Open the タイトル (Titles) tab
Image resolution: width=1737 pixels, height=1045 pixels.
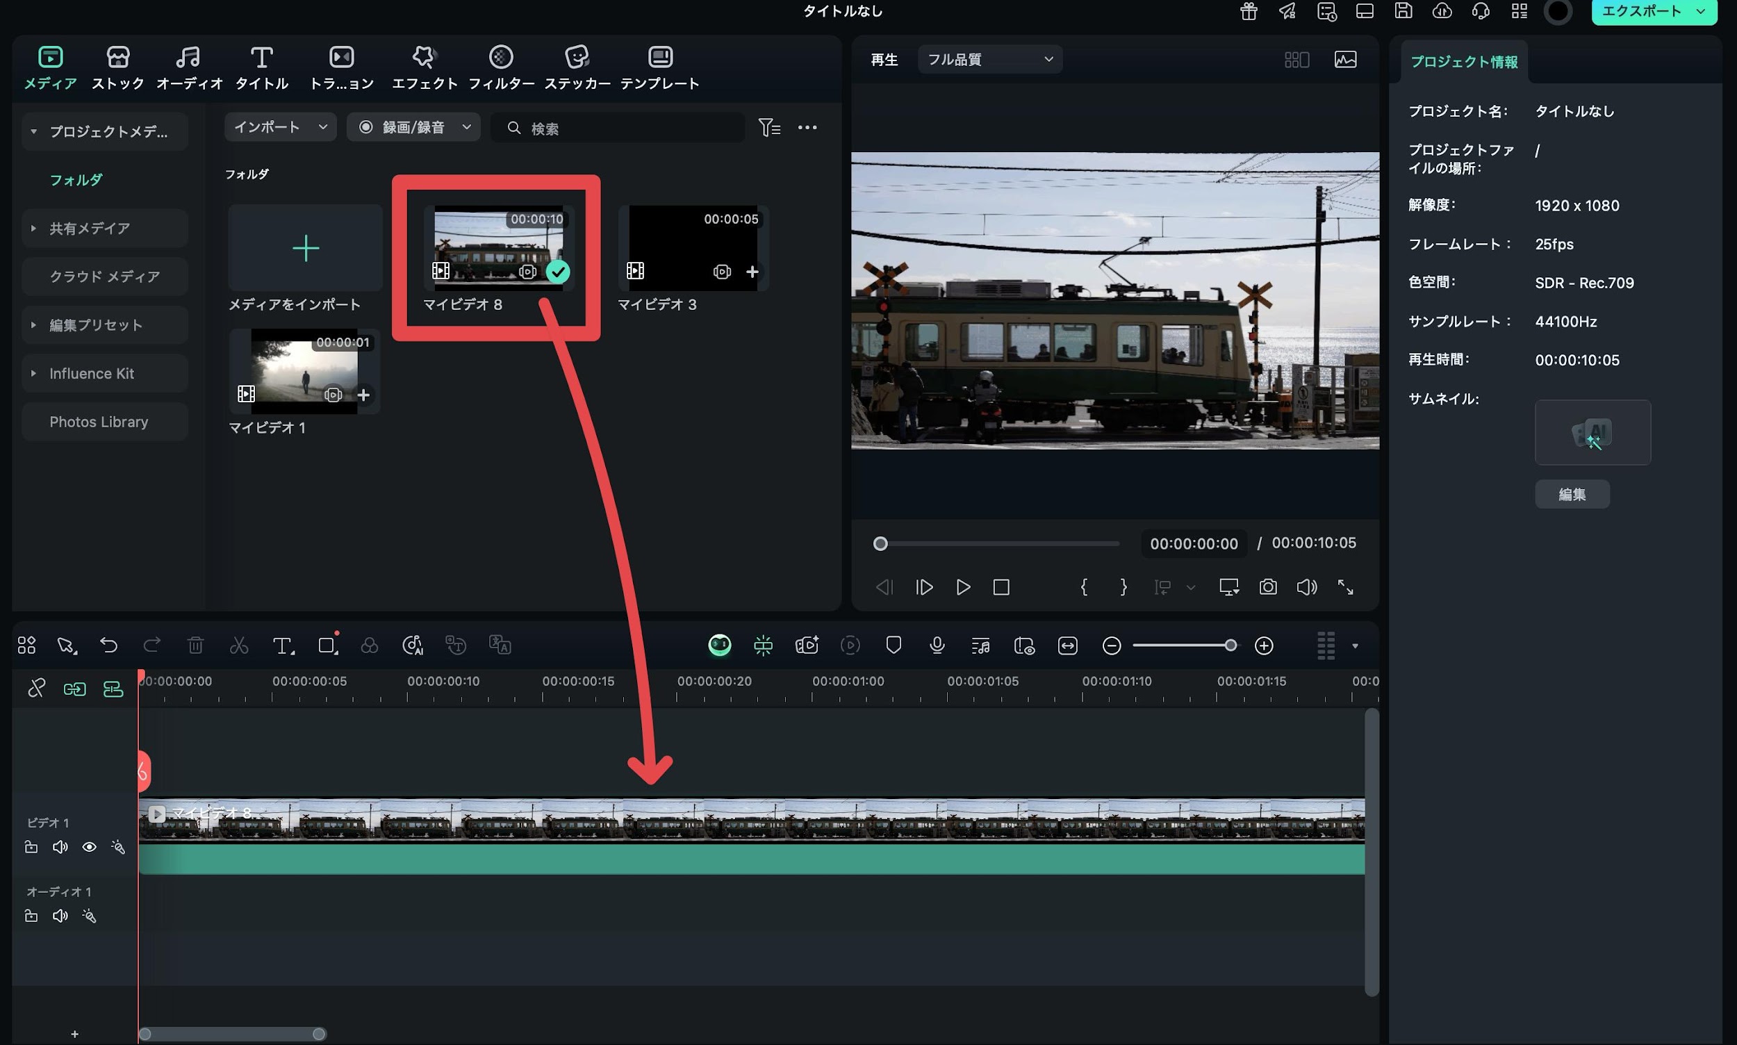tap(261, 67)
